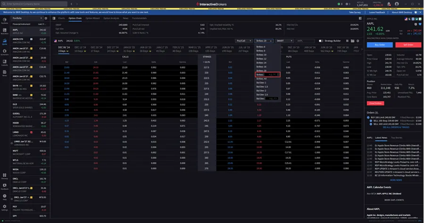Click the red Sell Order button

[x=408, y=45]
